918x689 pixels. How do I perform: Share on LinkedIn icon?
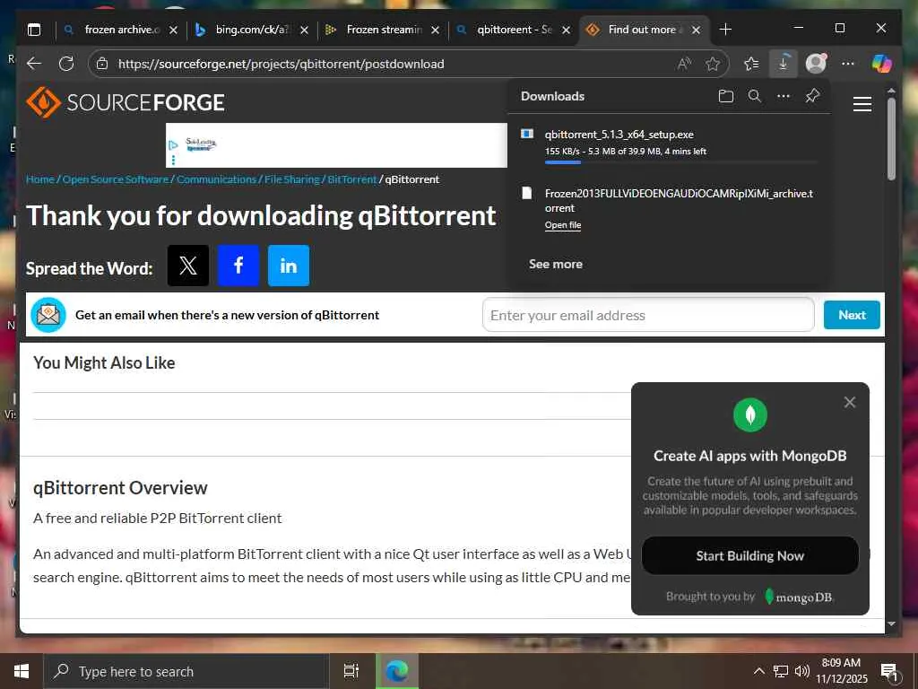(x=289, y=266)
